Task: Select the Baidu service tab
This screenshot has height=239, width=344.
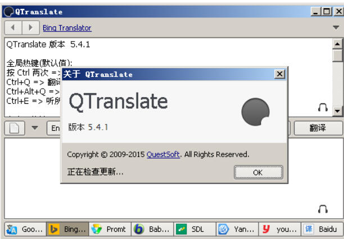Action: point(322,229)
